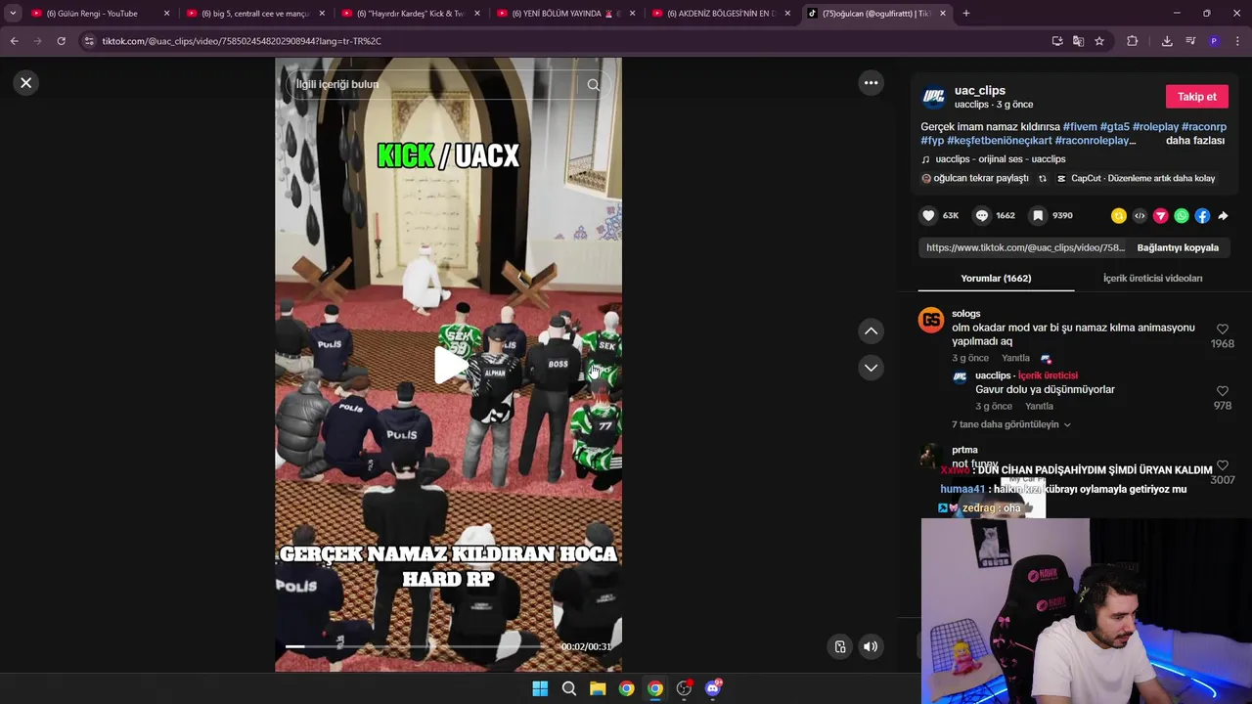This screenshot has width=1252, height=704.
Task: Close the TikTok video viewer
Action: coord(26,83)
